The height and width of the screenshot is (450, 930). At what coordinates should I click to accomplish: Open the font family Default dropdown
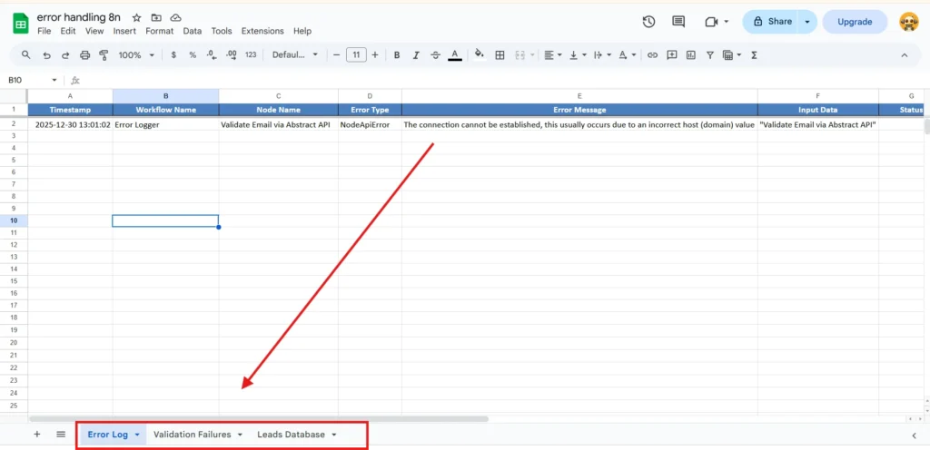click(295, 55)
